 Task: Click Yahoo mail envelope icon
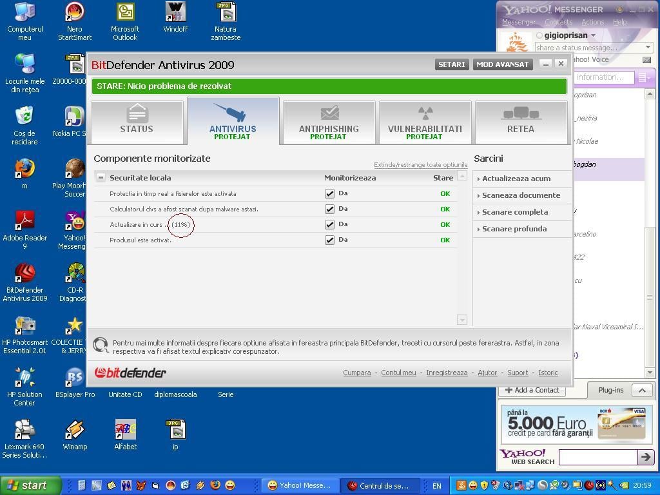pos(647,60)
